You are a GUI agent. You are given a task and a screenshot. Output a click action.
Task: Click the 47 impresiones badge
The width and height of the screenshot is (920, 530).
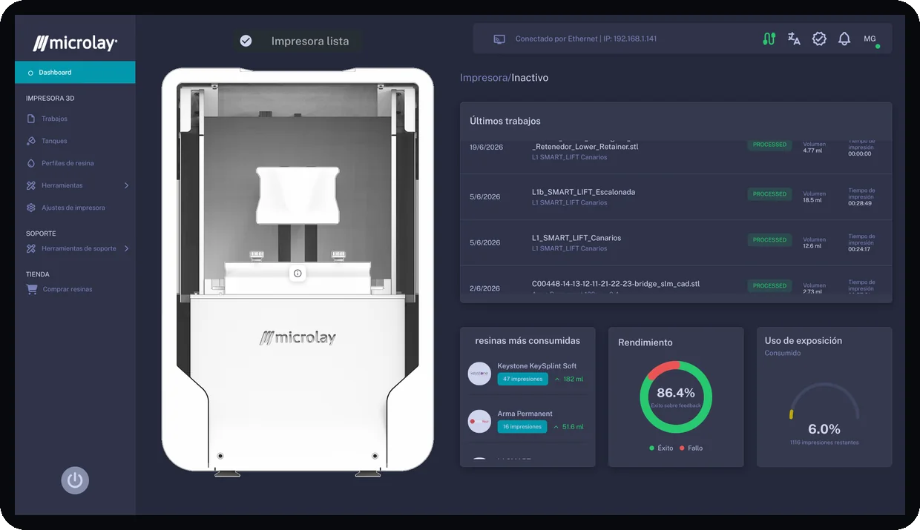[x=522, y=379]
